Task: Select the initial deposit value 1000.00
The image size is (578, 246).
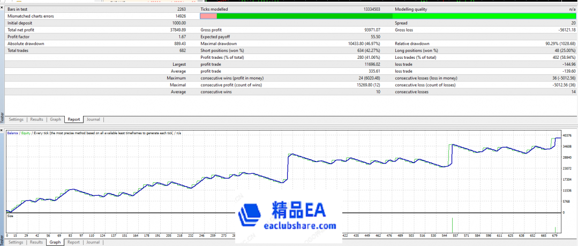Action: (179, 23)
